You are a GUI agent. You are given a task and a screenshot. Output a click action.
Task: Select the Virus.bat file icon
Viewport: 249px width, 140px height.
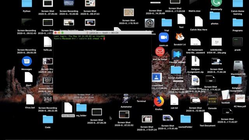30,100
